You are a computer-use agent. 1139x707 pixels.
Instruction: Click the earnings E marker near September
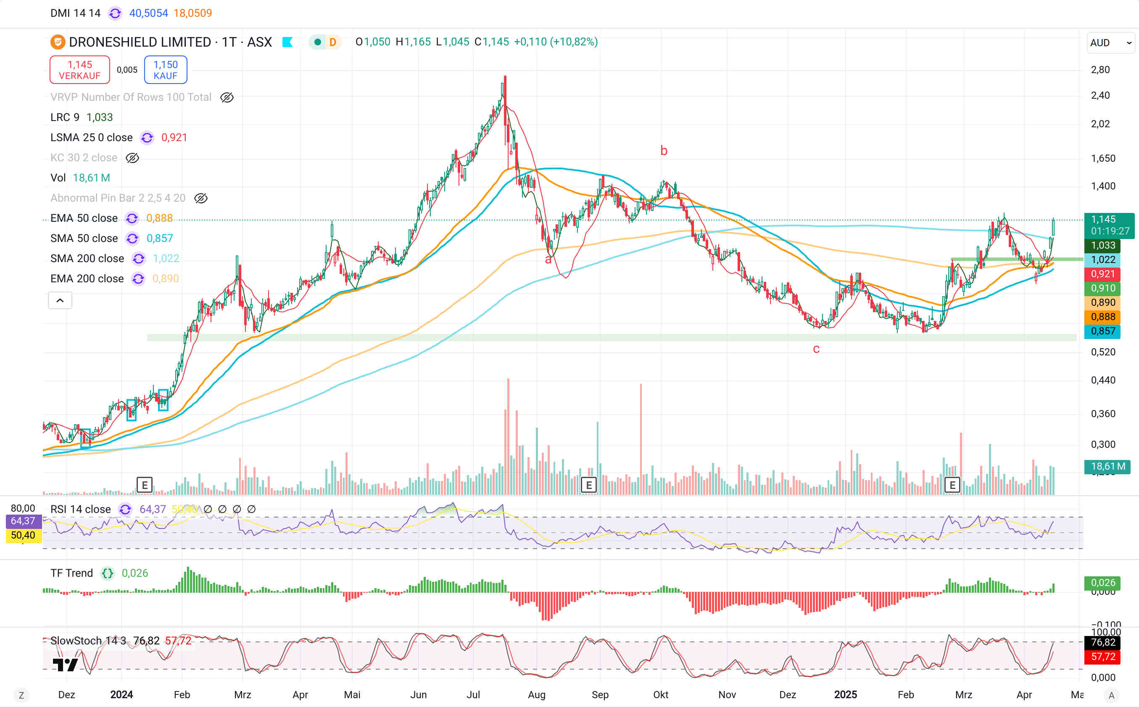click(x=588, y=485)
